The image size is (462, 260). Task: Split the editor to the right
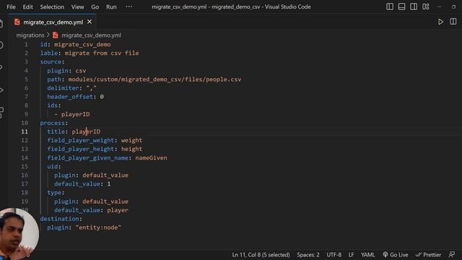453,22
